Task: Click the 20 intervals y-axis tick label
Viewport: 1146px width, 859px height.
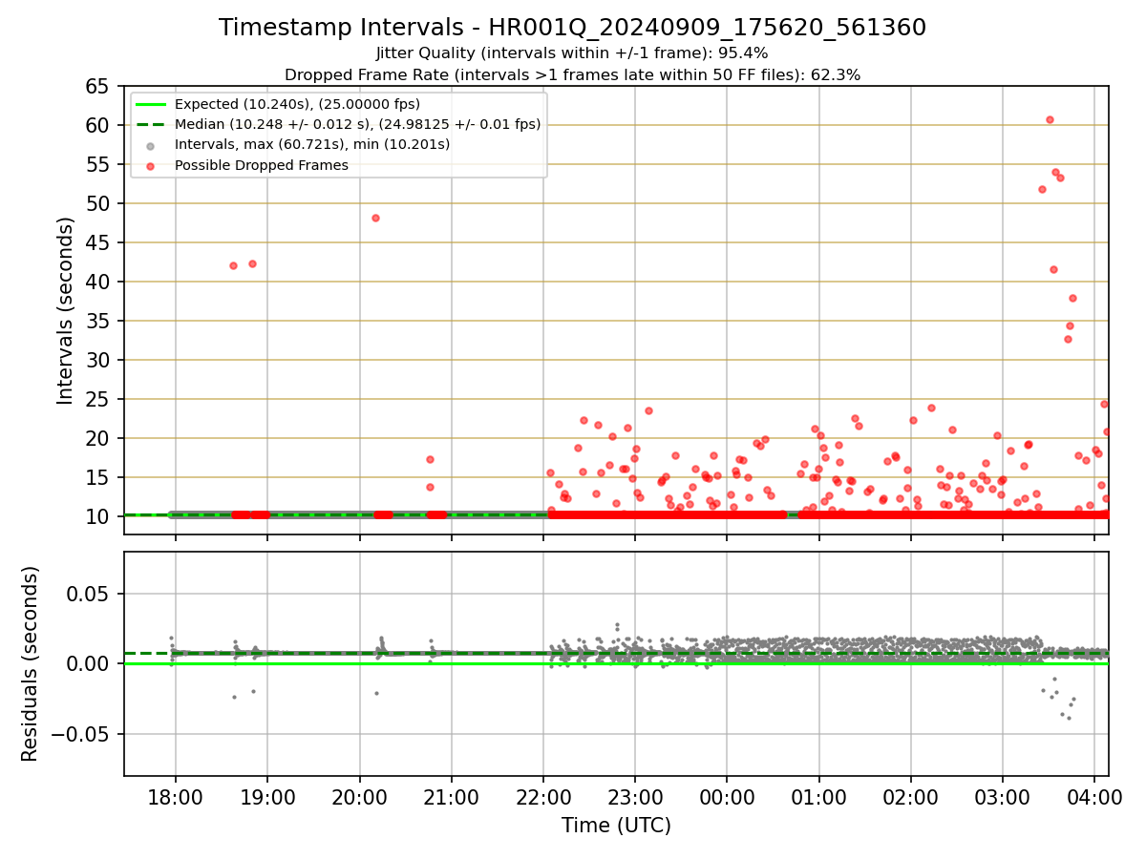Action: pyautogui.click(x=98, y=438)
